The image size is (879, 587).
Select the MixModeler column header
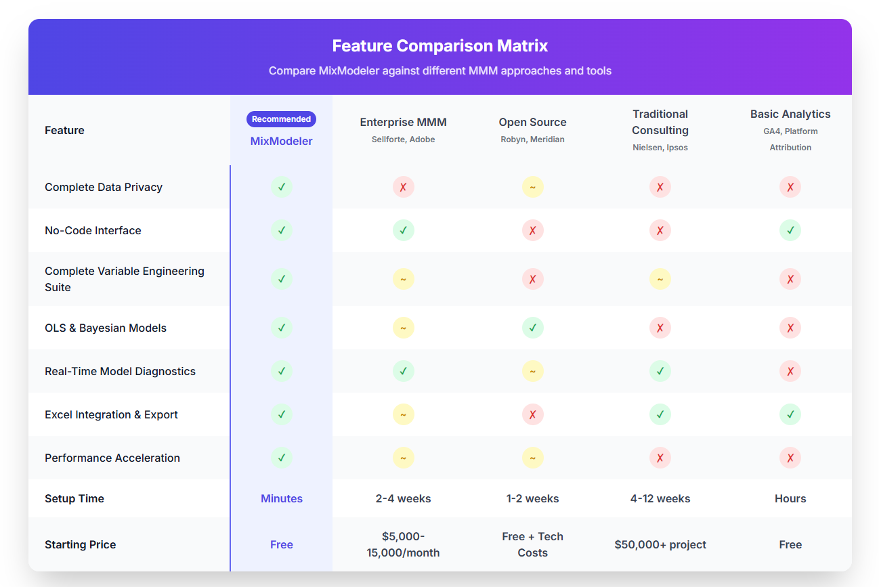pyautogui.click(x=282, y=141)
